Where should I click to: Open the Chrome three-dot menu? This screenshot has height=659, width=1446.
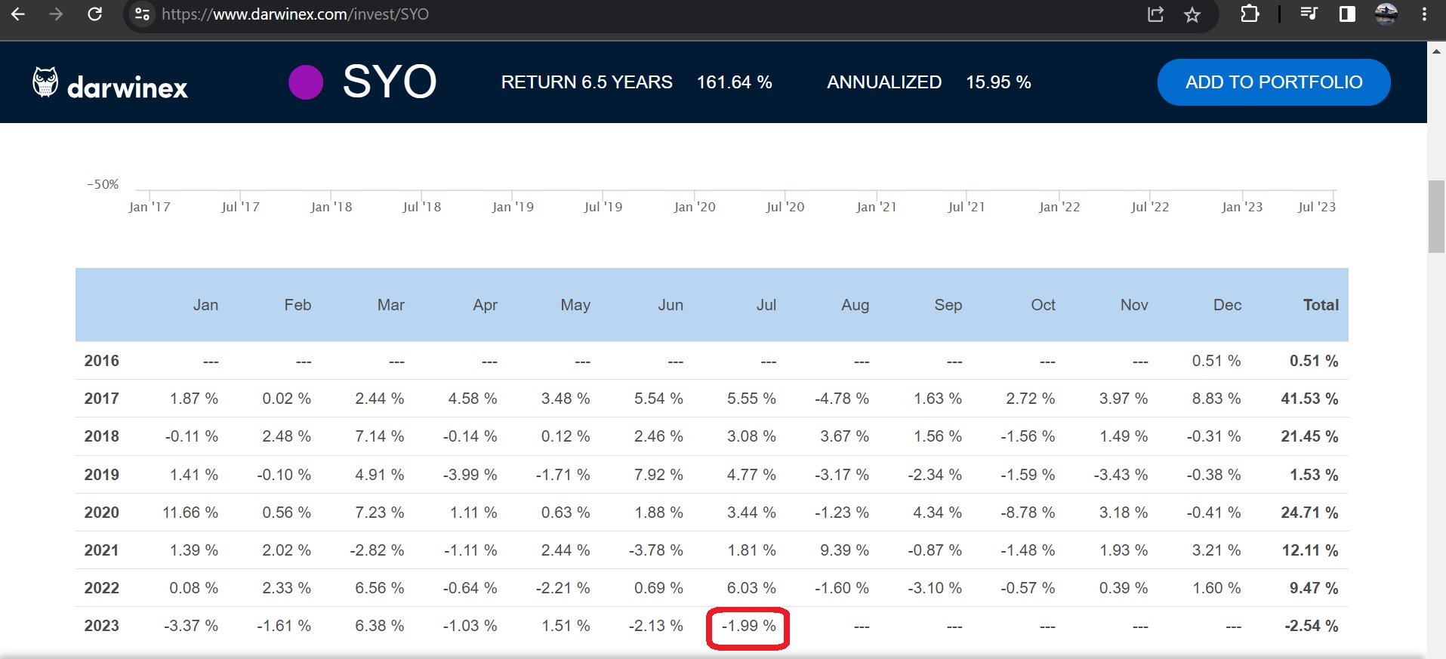[1424, 14]
